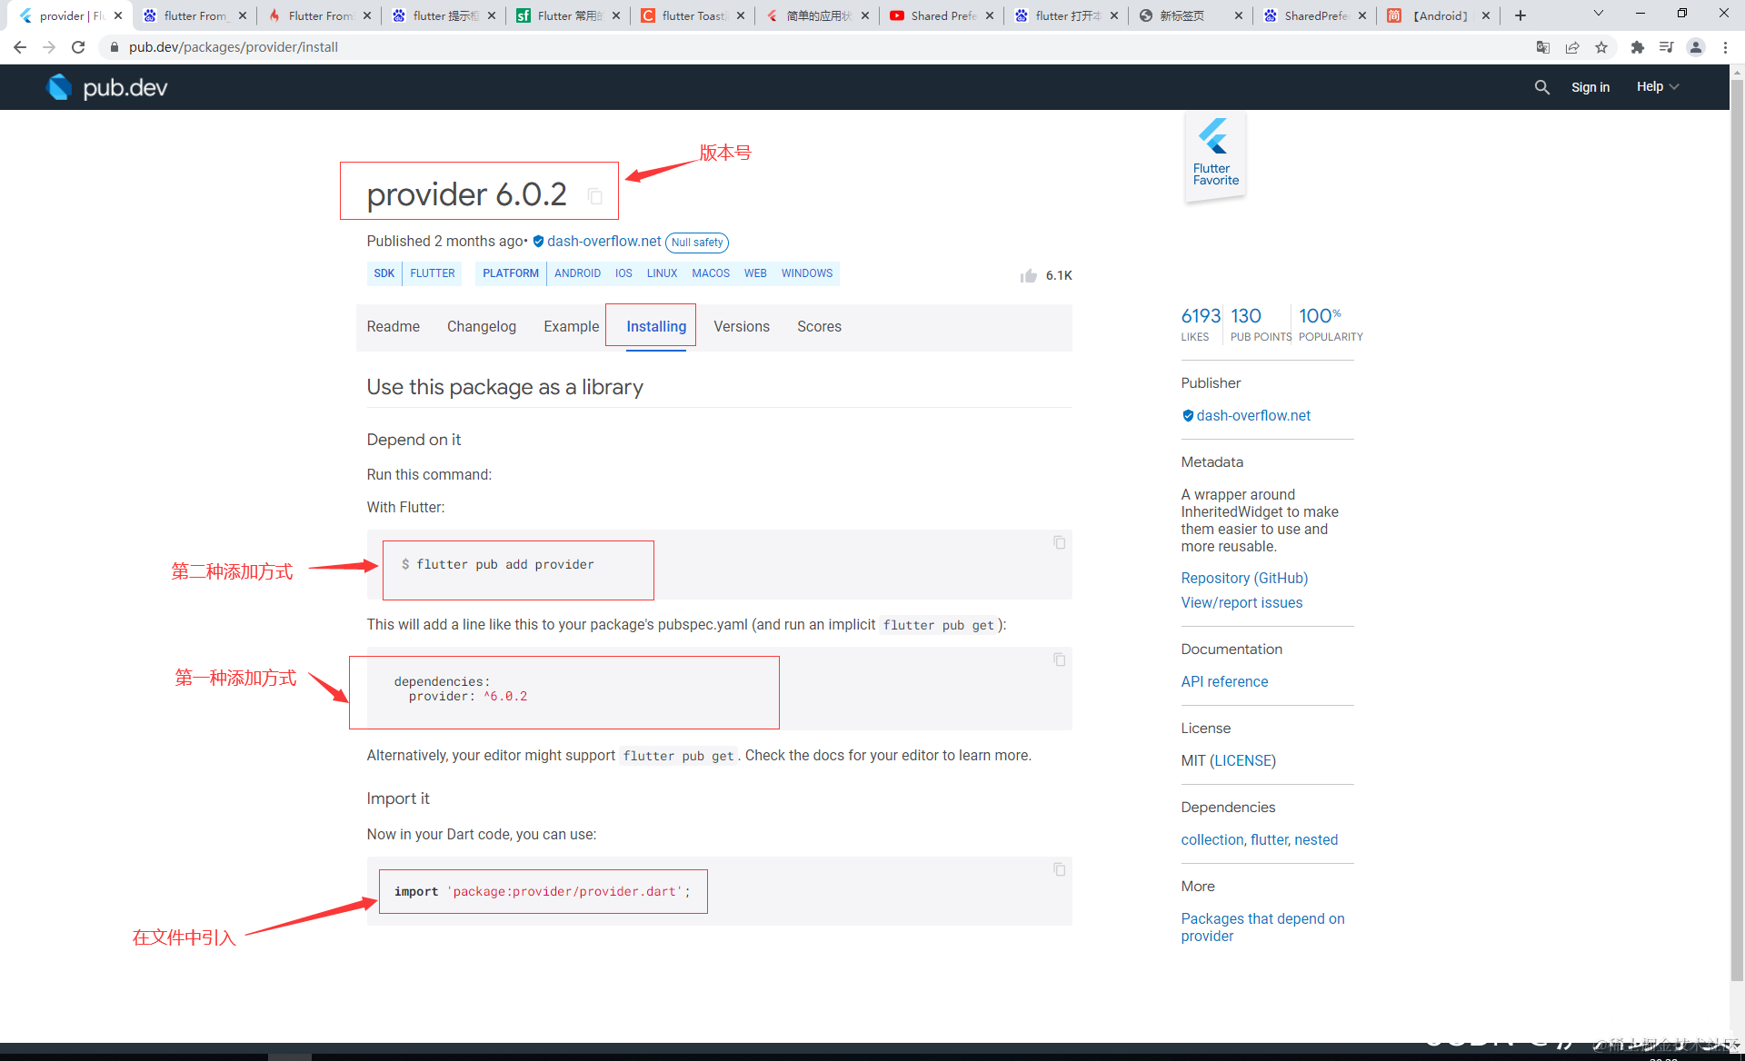Copy package name next to provider 6.0.2
Viewport: 1745px width, 1061px height.
pos(595,196)
